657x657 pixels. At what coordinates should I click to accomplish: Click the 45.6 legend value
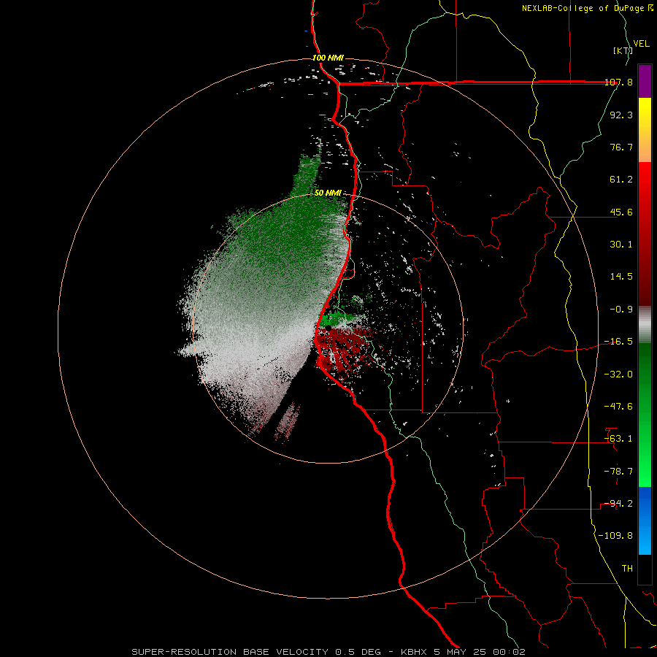(621, 212)
